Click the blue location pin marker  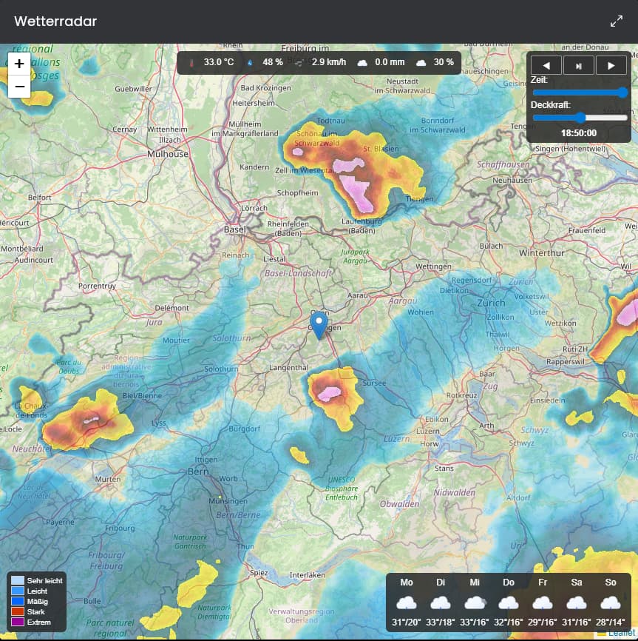tap(319, 324)
